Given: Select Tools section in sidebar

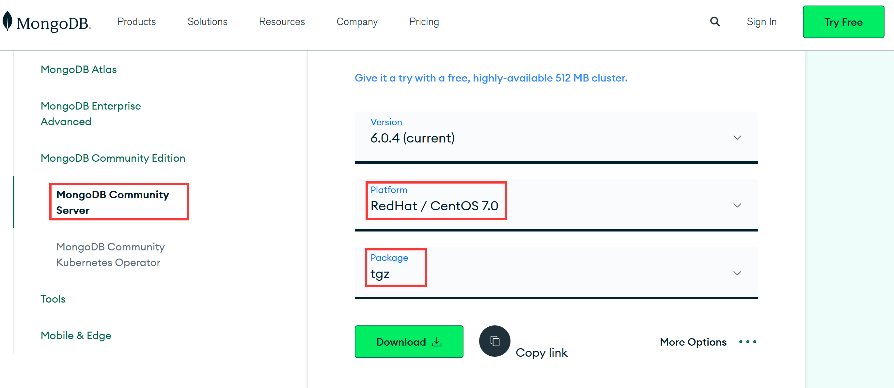Looking at the screenshot, I should click(53, 299).
